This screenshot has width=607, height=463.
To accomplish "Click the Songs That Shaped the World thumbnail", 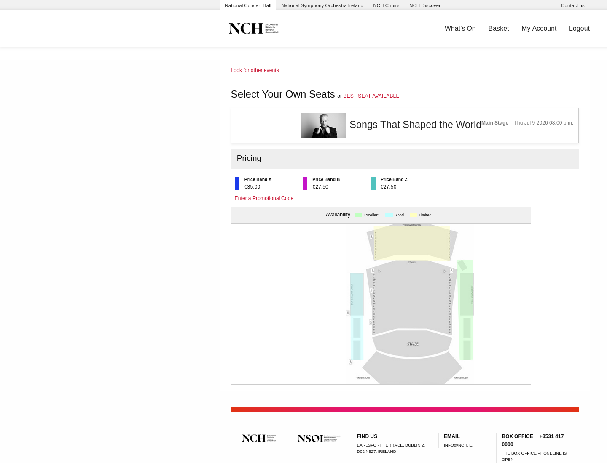I will click(x=324, y=125).
